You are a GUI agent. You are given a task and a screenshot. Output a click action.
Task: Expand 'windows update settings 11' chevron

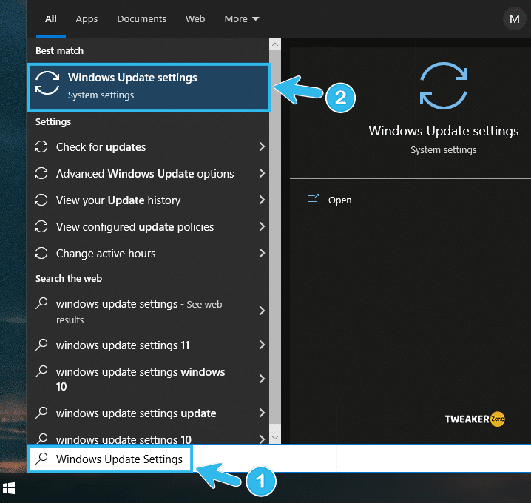point(262,345)
